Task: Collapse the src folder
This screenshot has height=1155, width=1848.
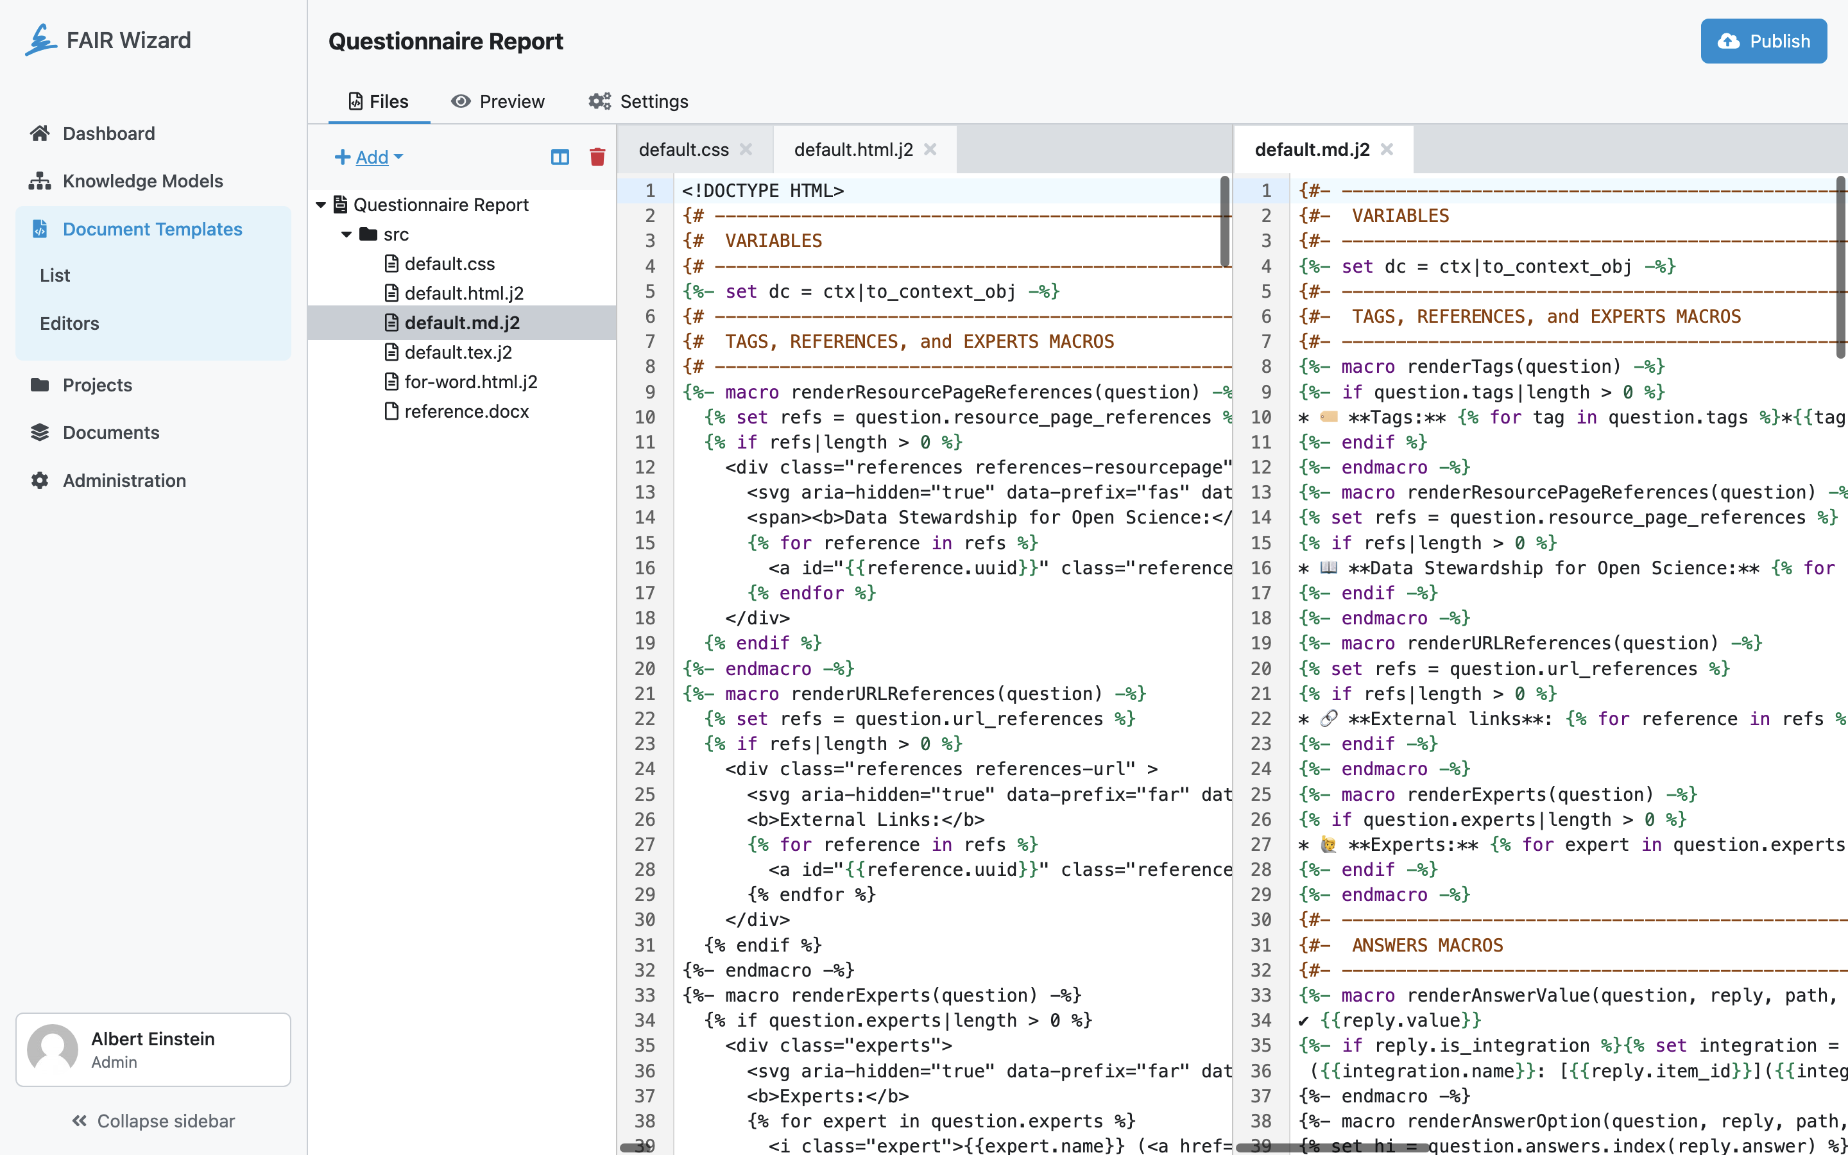Action: (x=346, y=234)
